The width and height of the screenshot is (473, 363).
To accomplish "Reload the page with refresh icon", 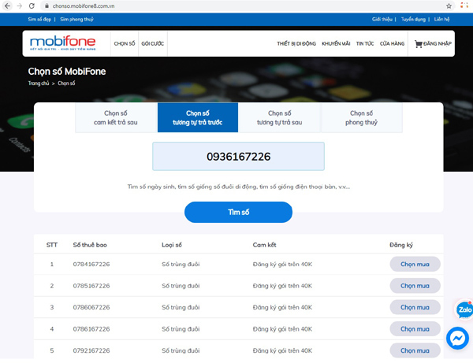I will coord(32,6).
